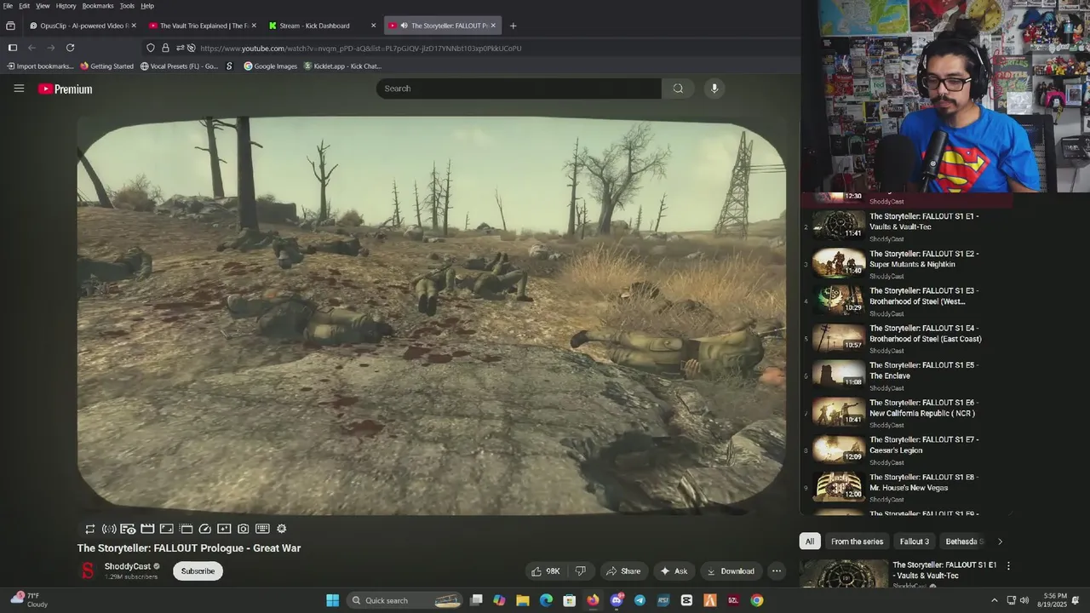The height and width of the screenshot is (613, 1090).
Task: Switch to The Vault Trio Explained tab
Action: point(202,26)
